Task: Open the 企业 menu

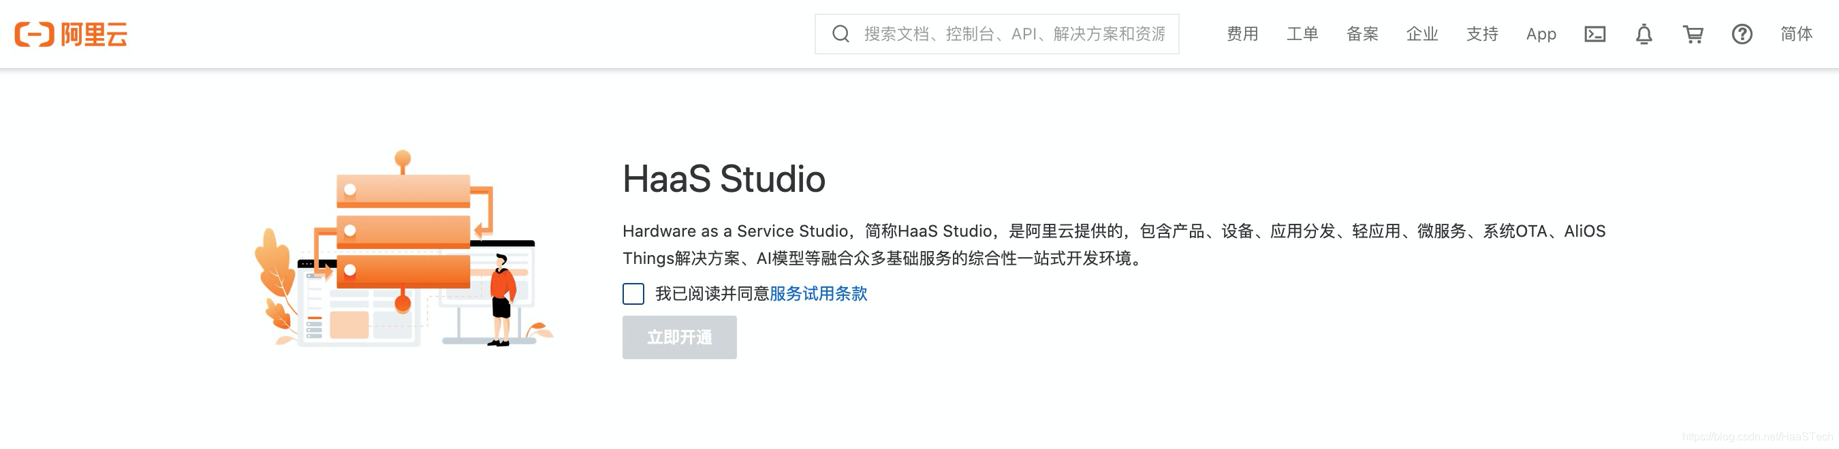Action: (x=1422, y=34)
